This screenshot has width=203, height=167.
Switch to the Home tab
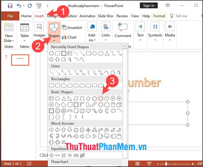(26, 16)
